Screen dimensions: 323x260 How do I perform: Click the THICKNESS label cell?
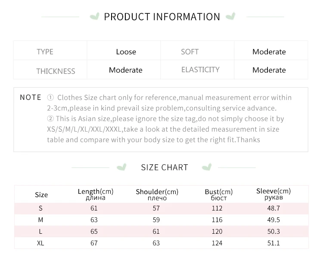pyautogui.click(x=56, y=71)
